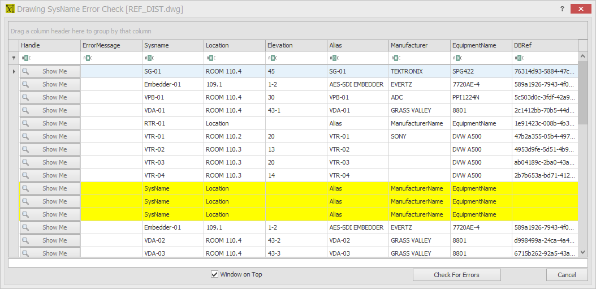This screenshot has width=596, height=289.
Task: Click the ErrorMessage column filter condition icon
Action: (x=88, y=58)
